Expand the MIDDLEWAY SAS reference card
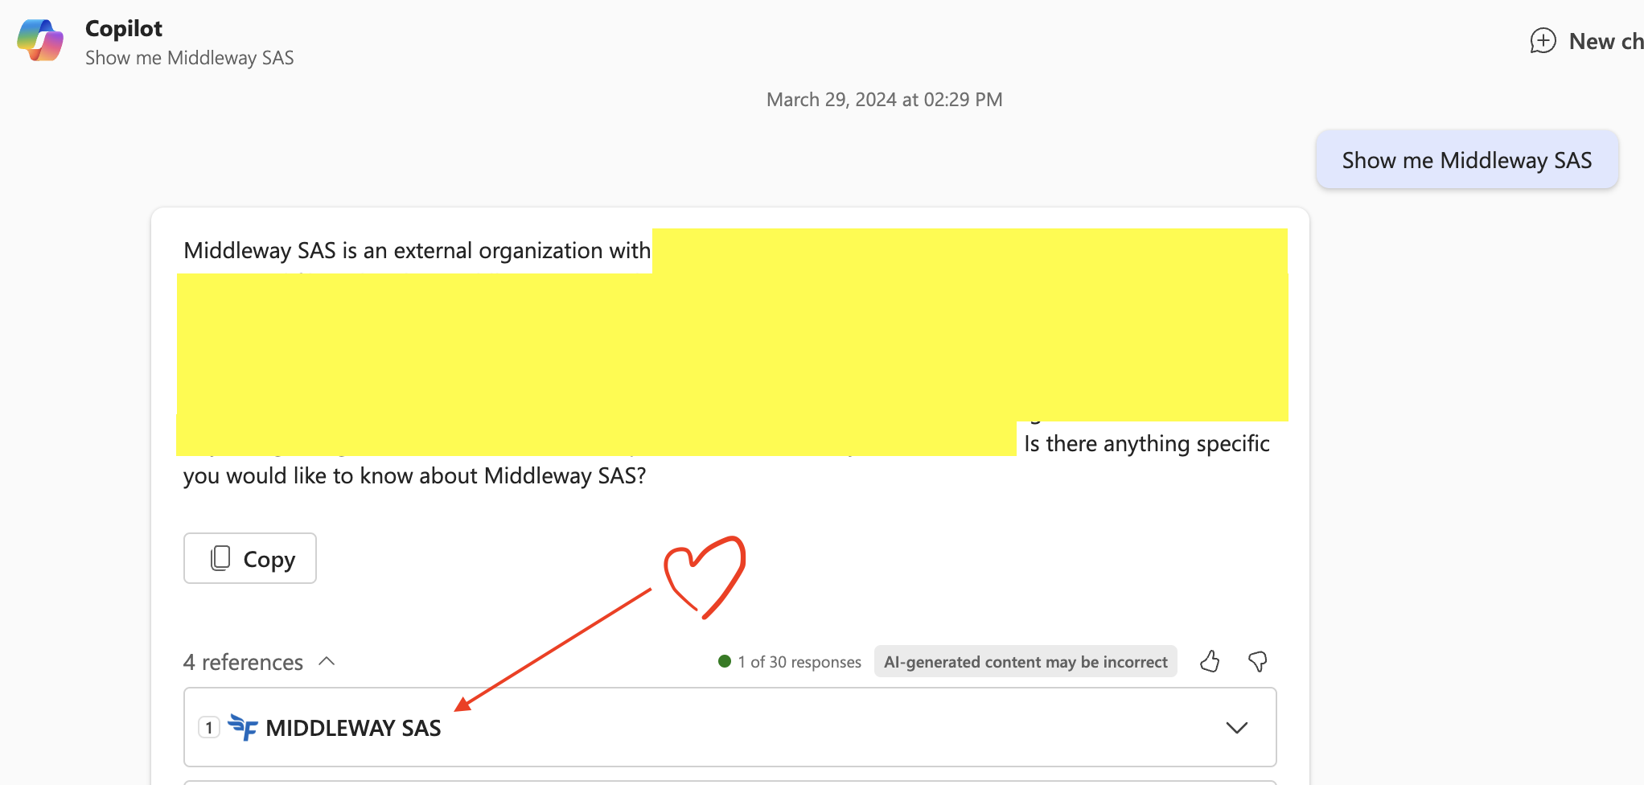The width and height of the screenshot is (1644, 785). pos(1235,728)
